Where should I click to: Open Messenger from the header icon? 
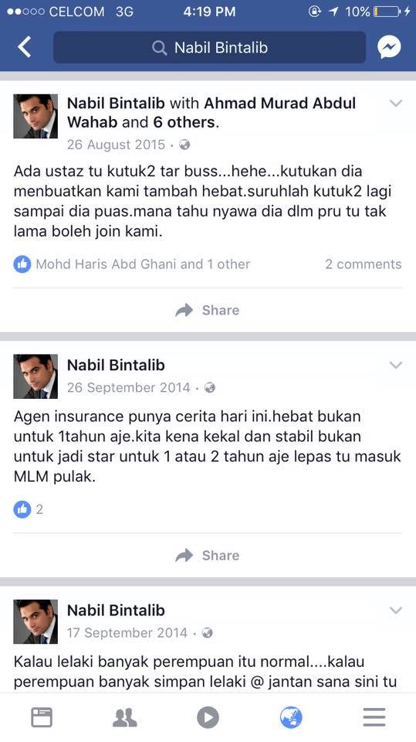(389, 47)
